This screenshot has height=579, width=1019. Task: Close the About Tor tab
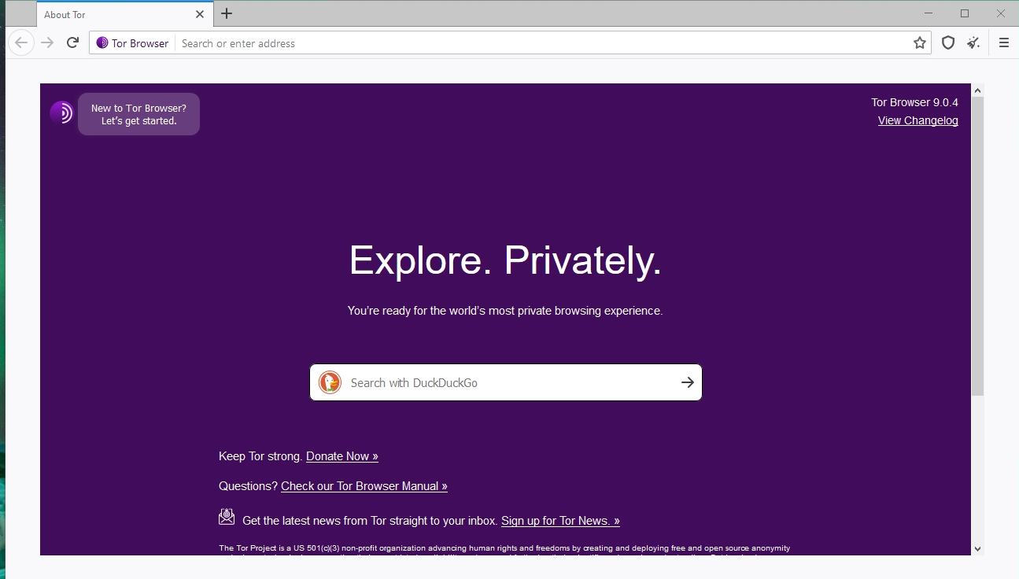tap(200, 14)
